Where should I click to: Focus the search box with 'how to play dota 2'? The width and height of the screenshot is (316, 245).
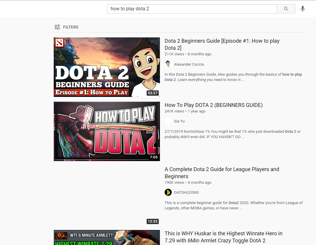(192, 9)
